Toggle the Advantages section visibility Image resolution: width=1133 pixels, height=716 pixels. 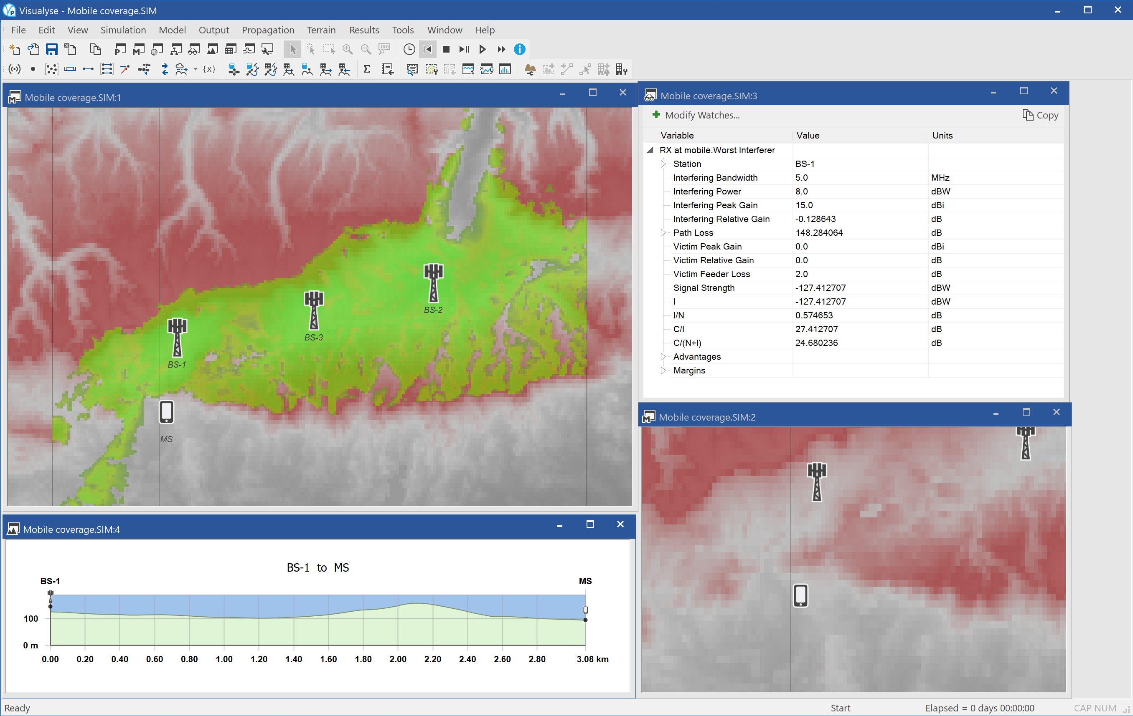click(x=663, y=356)
